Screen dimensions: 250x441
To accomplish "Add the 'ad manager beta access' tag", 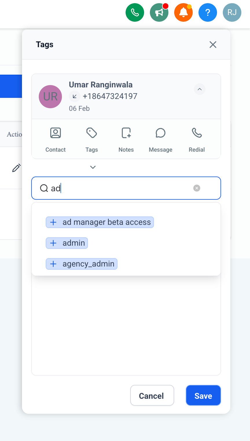I will coord(100,222).
